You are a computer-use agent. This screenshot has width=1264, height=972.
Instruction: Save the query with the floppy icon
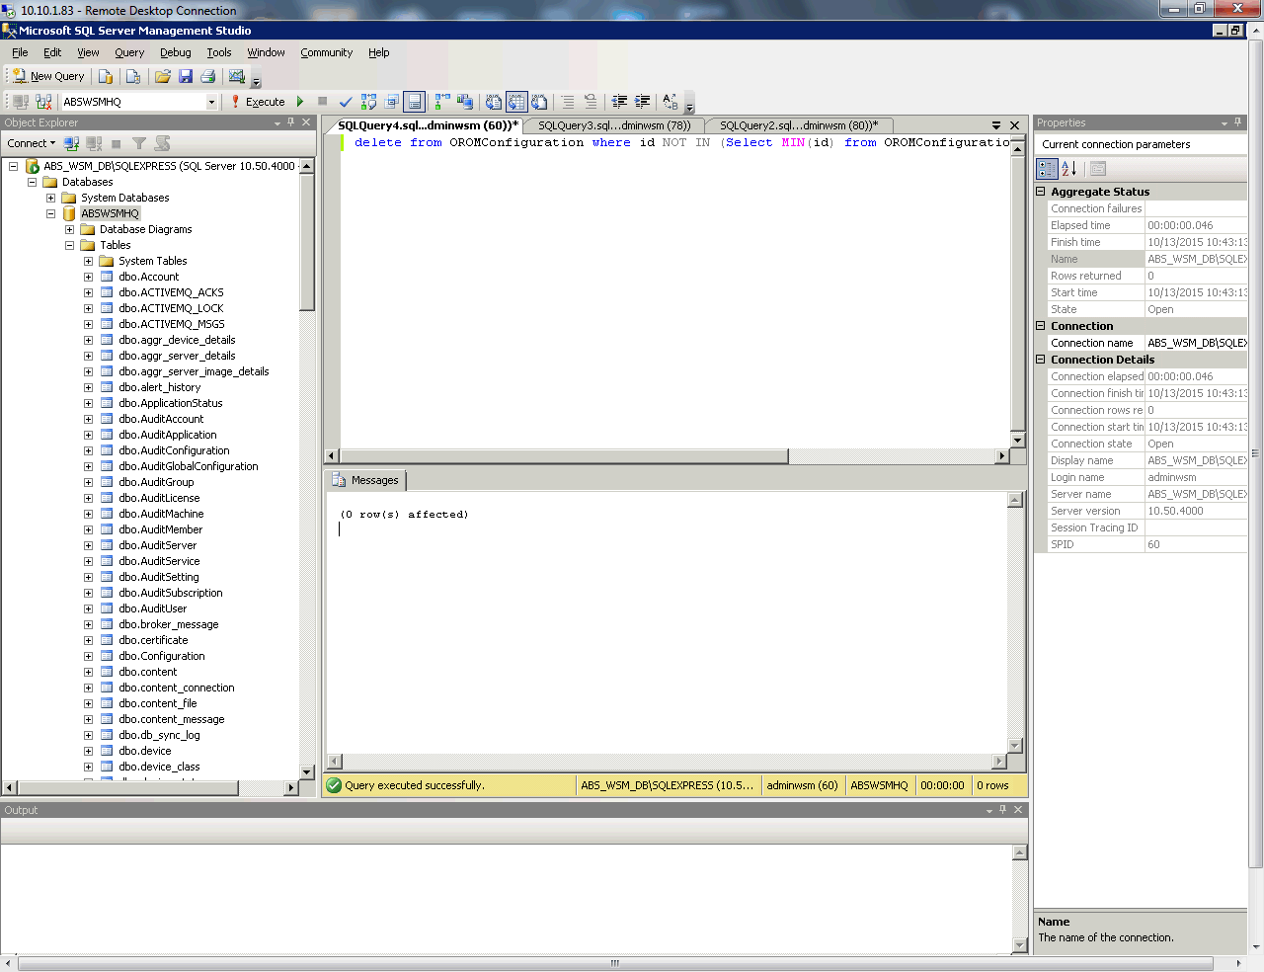click(x=186, y=76)
